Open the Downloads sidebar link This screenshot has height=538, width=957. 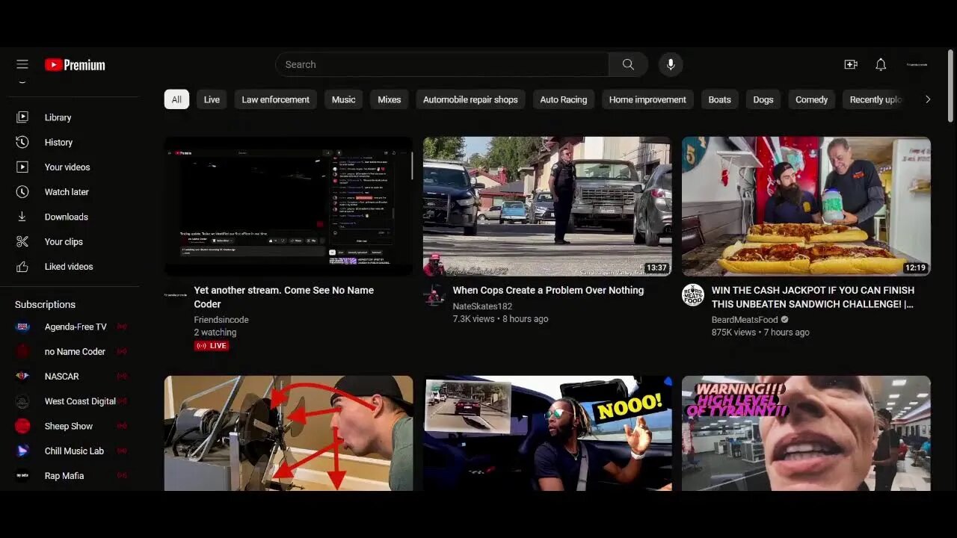[67, 217]
